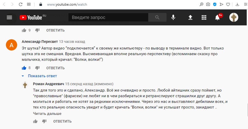Toggle like on Александр Пересвет's comment

[x=24, y=68]
